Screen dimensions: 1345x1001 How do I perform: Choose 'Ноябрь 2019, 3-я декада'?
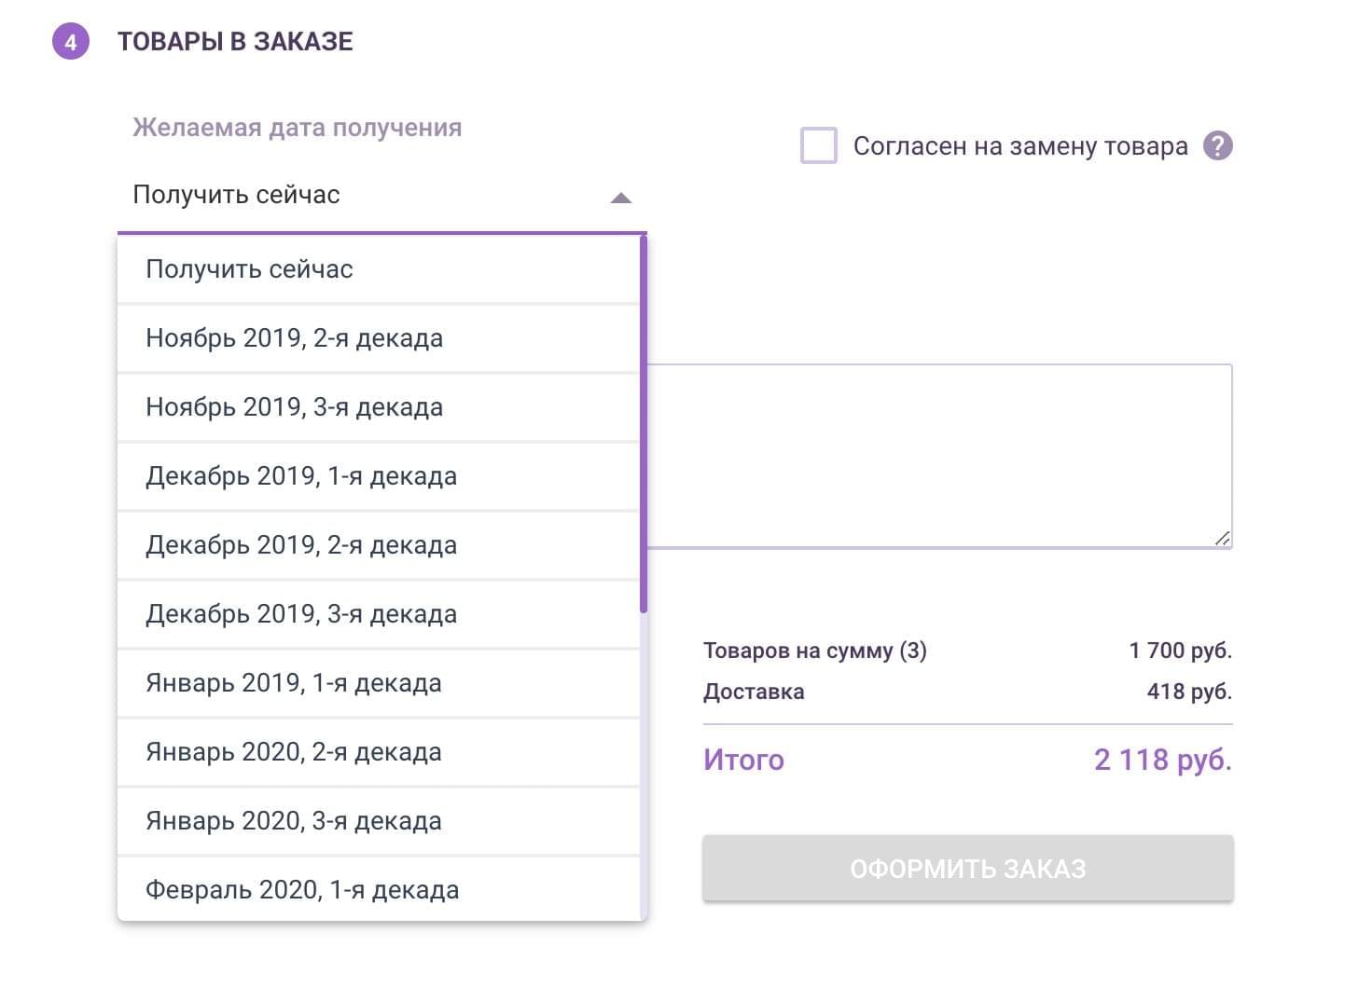pyautogui.click(x=378, y=407)
